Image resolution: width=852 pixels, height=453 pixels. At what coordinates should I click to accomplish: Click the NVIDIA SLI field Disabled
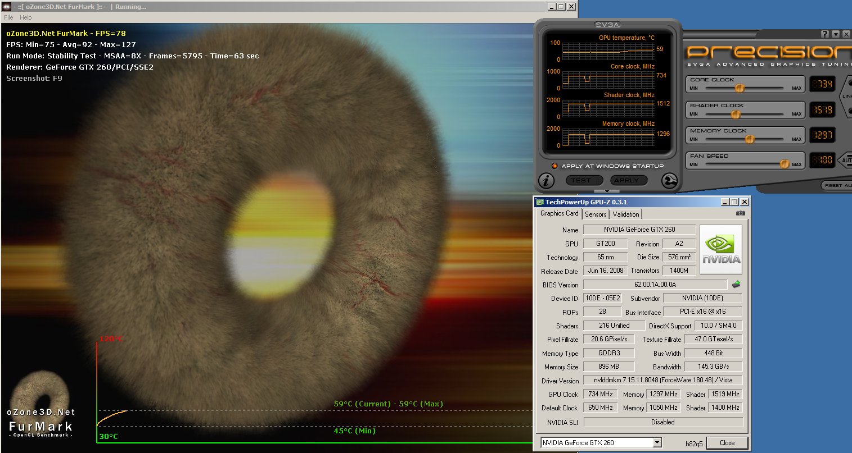pos(662,422)
